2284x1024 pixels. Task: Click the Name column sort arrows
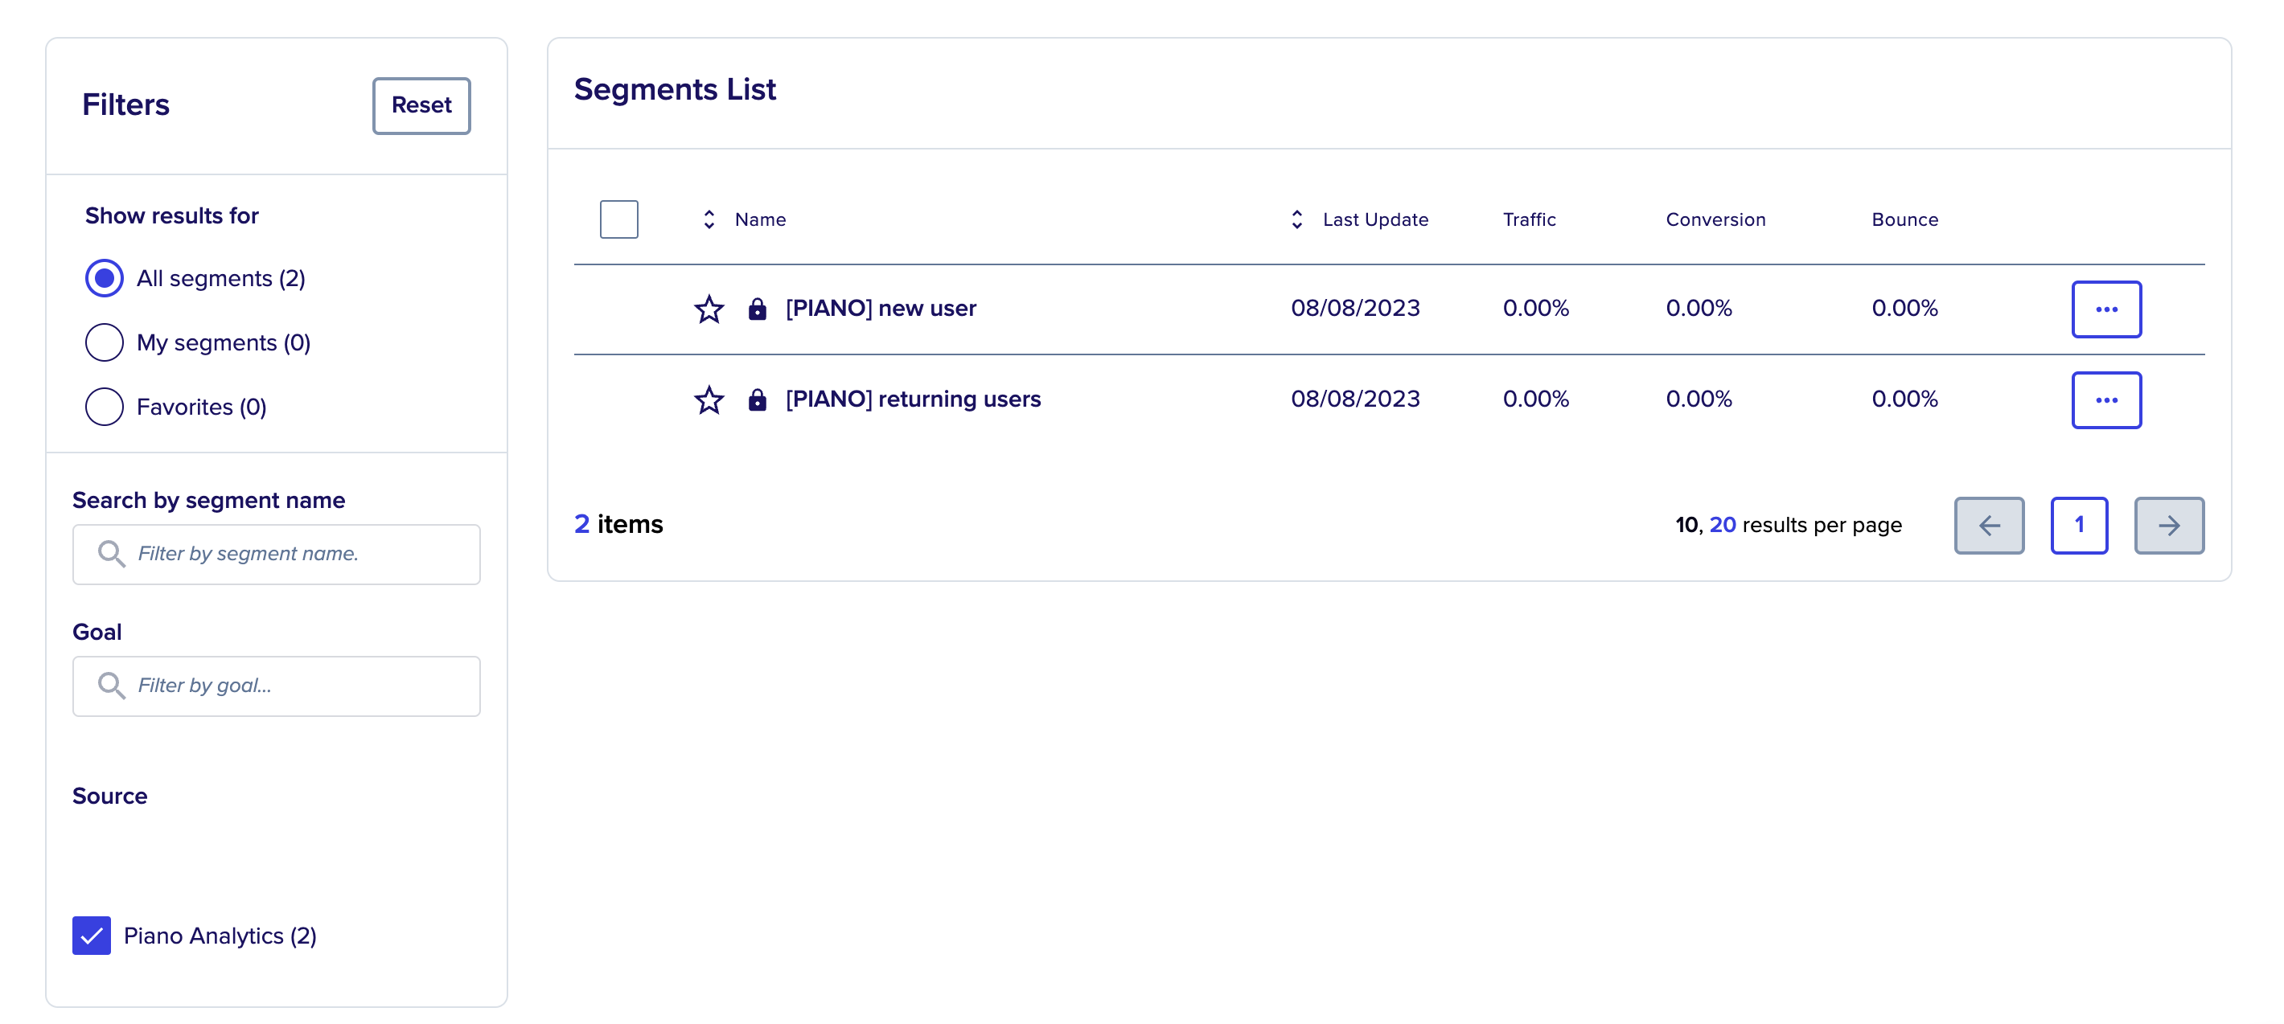click(x=709, y=219)
